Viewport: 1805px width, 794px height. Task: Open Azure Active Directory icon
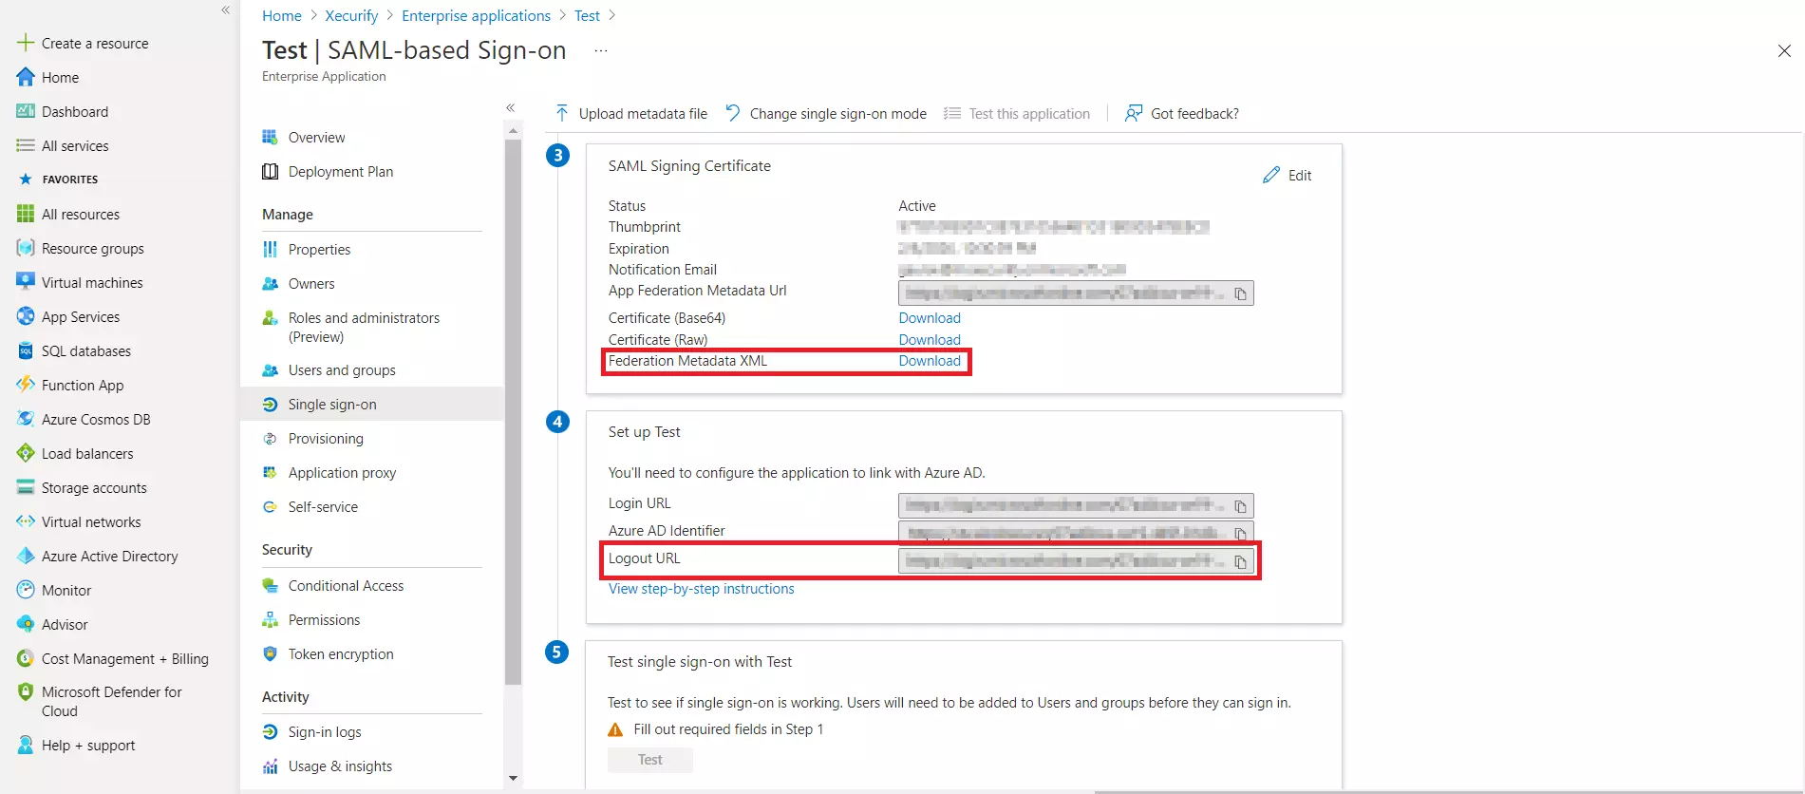point(26,556)
